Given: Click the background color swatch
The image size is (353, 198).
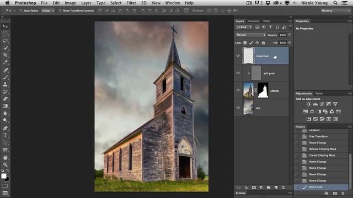Looking at the screenshot, I should 7,179.
